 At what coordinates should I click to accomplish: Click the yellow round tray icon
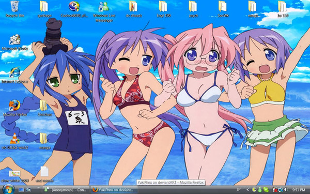(x=254, y=190)
